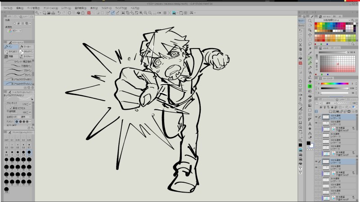Open the アニメーション menu
Image resolution: width=360 pixels, height=202 pixels.
51,8
